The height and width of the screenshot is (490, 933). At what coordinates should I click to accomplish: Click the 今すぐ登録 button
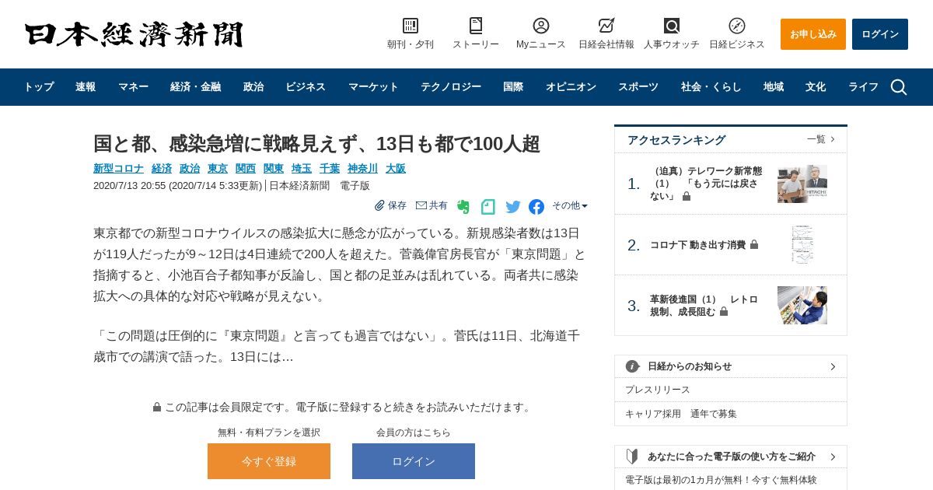coord(269,461)
